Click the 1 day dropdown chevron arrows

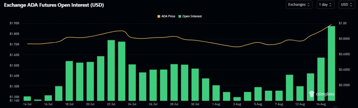[x=331, y=5]
